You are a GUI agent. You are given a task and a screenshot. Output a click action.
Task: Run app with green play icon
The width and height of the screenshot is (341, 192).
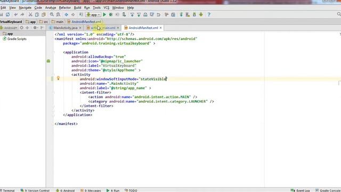104,14
